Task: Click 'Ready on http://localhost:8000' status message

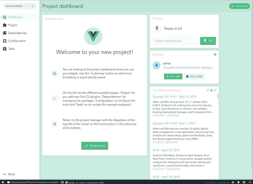Action: (86, 182)
